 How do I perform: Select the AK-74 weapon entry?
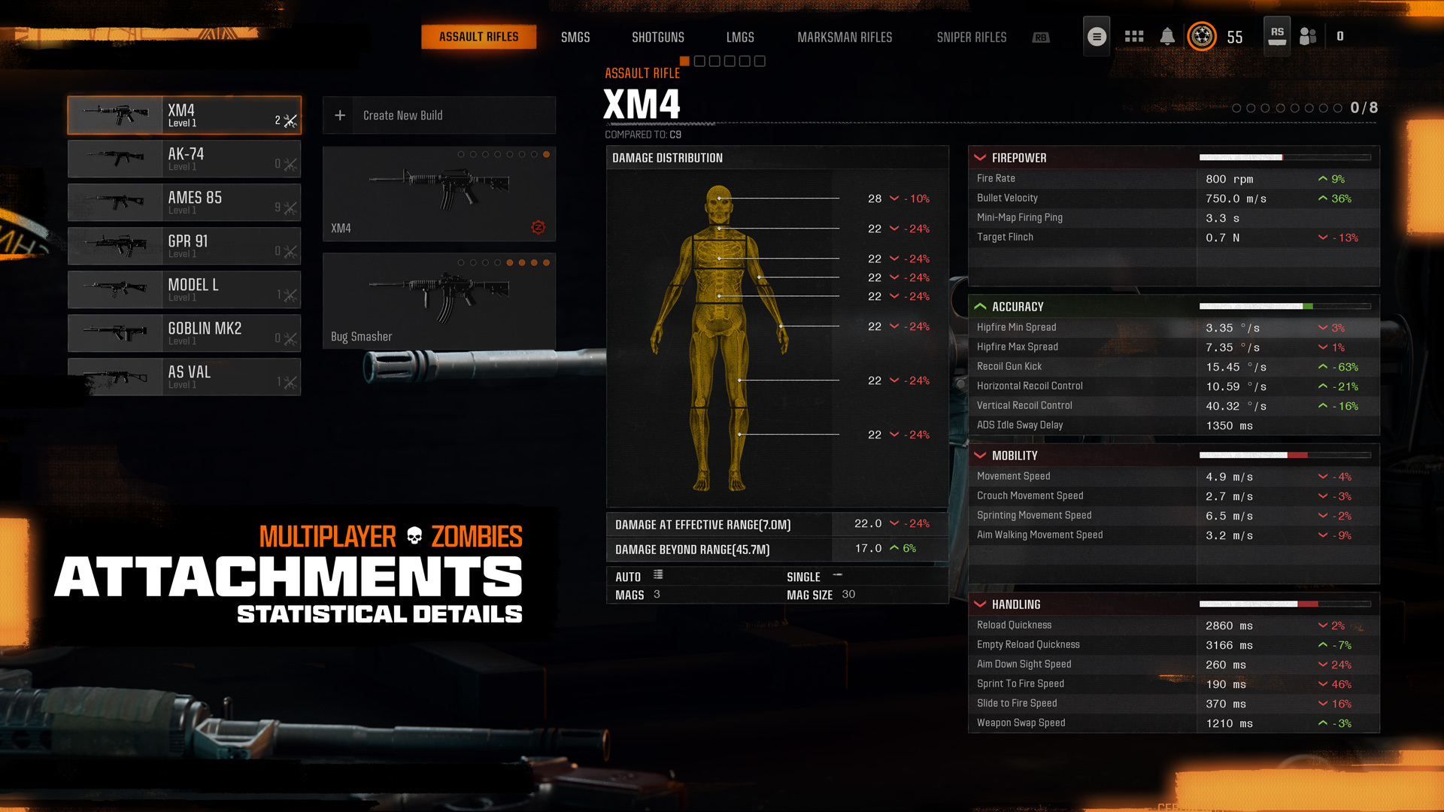184,159
